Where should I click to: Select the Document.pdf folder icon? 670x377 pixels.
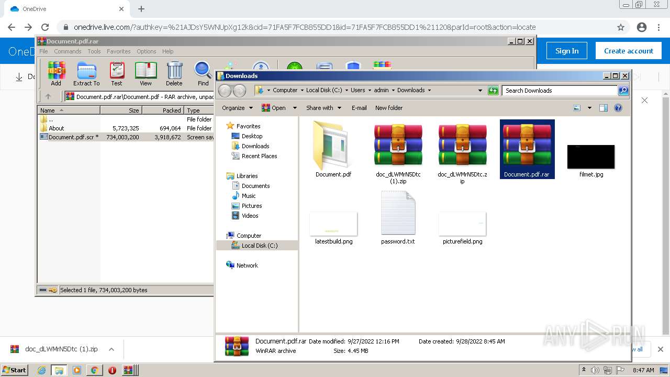[x=333, y=149]
